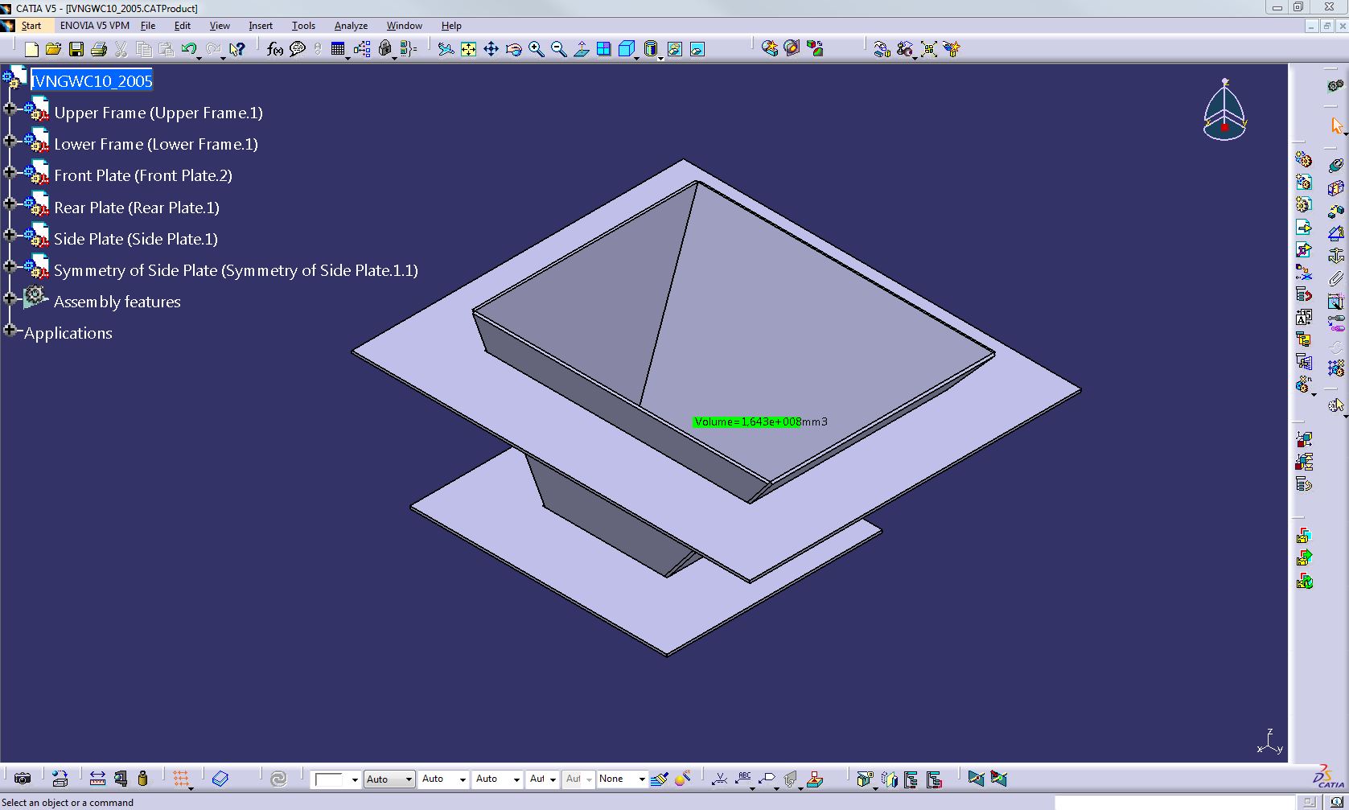Open the fill color dropdown box
The height and width of the screenshot is (810, 1349).
pos(335,779)
